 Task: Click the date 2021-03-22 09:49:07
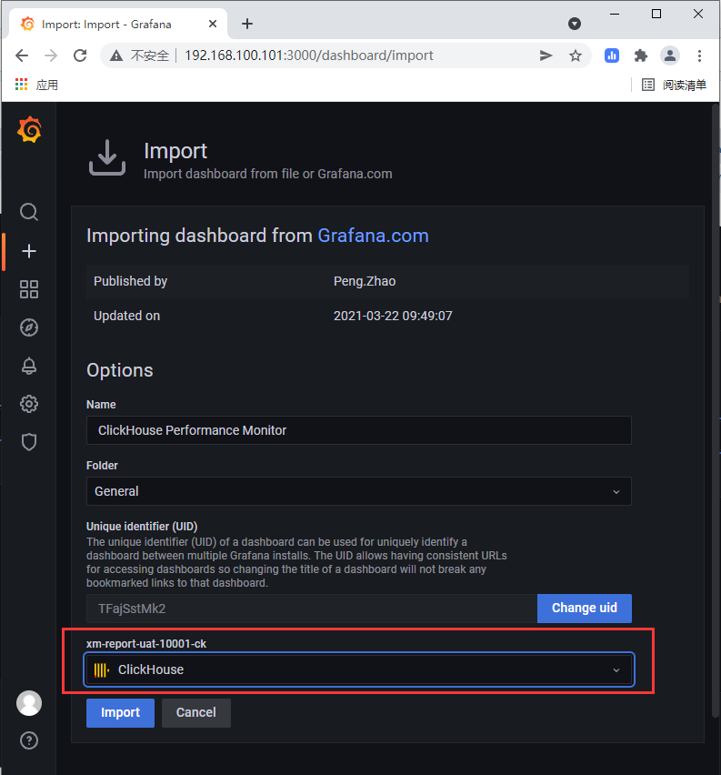[393, 316]
